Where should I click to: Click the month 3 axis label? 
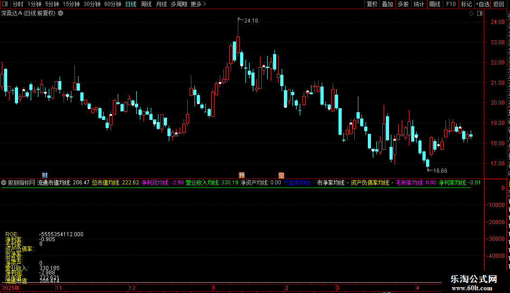[338, 288]
